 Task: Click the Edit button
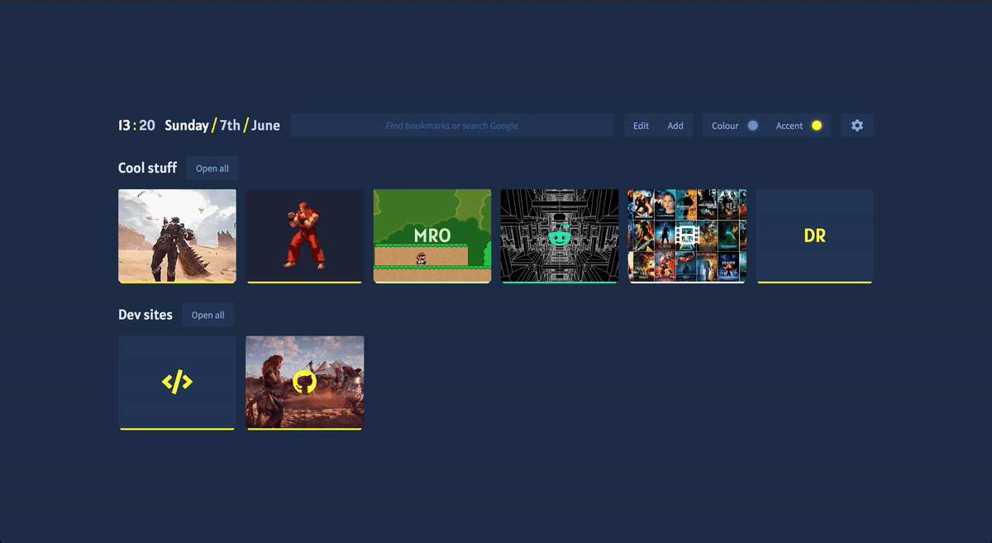coord(641,126)
